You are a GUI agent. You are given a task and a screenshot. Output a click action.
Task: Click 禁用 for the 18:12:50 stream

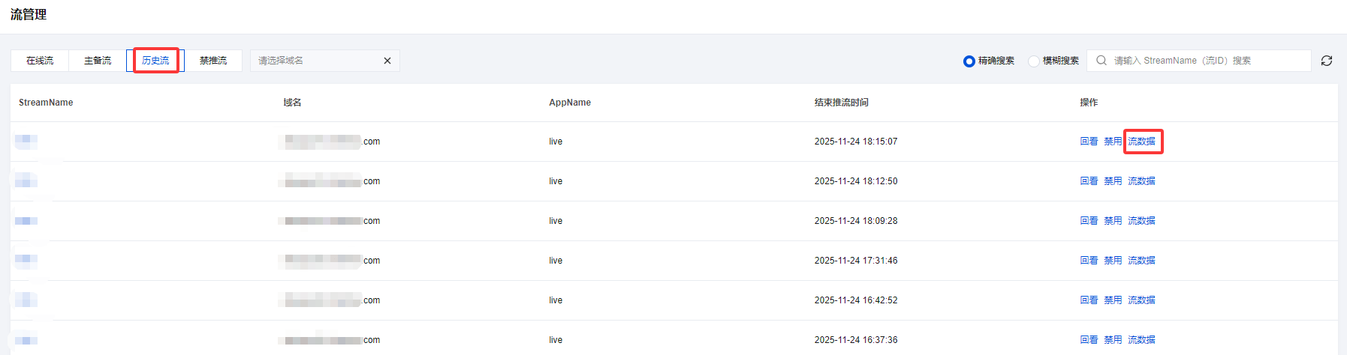click(x=1113, y=181)
